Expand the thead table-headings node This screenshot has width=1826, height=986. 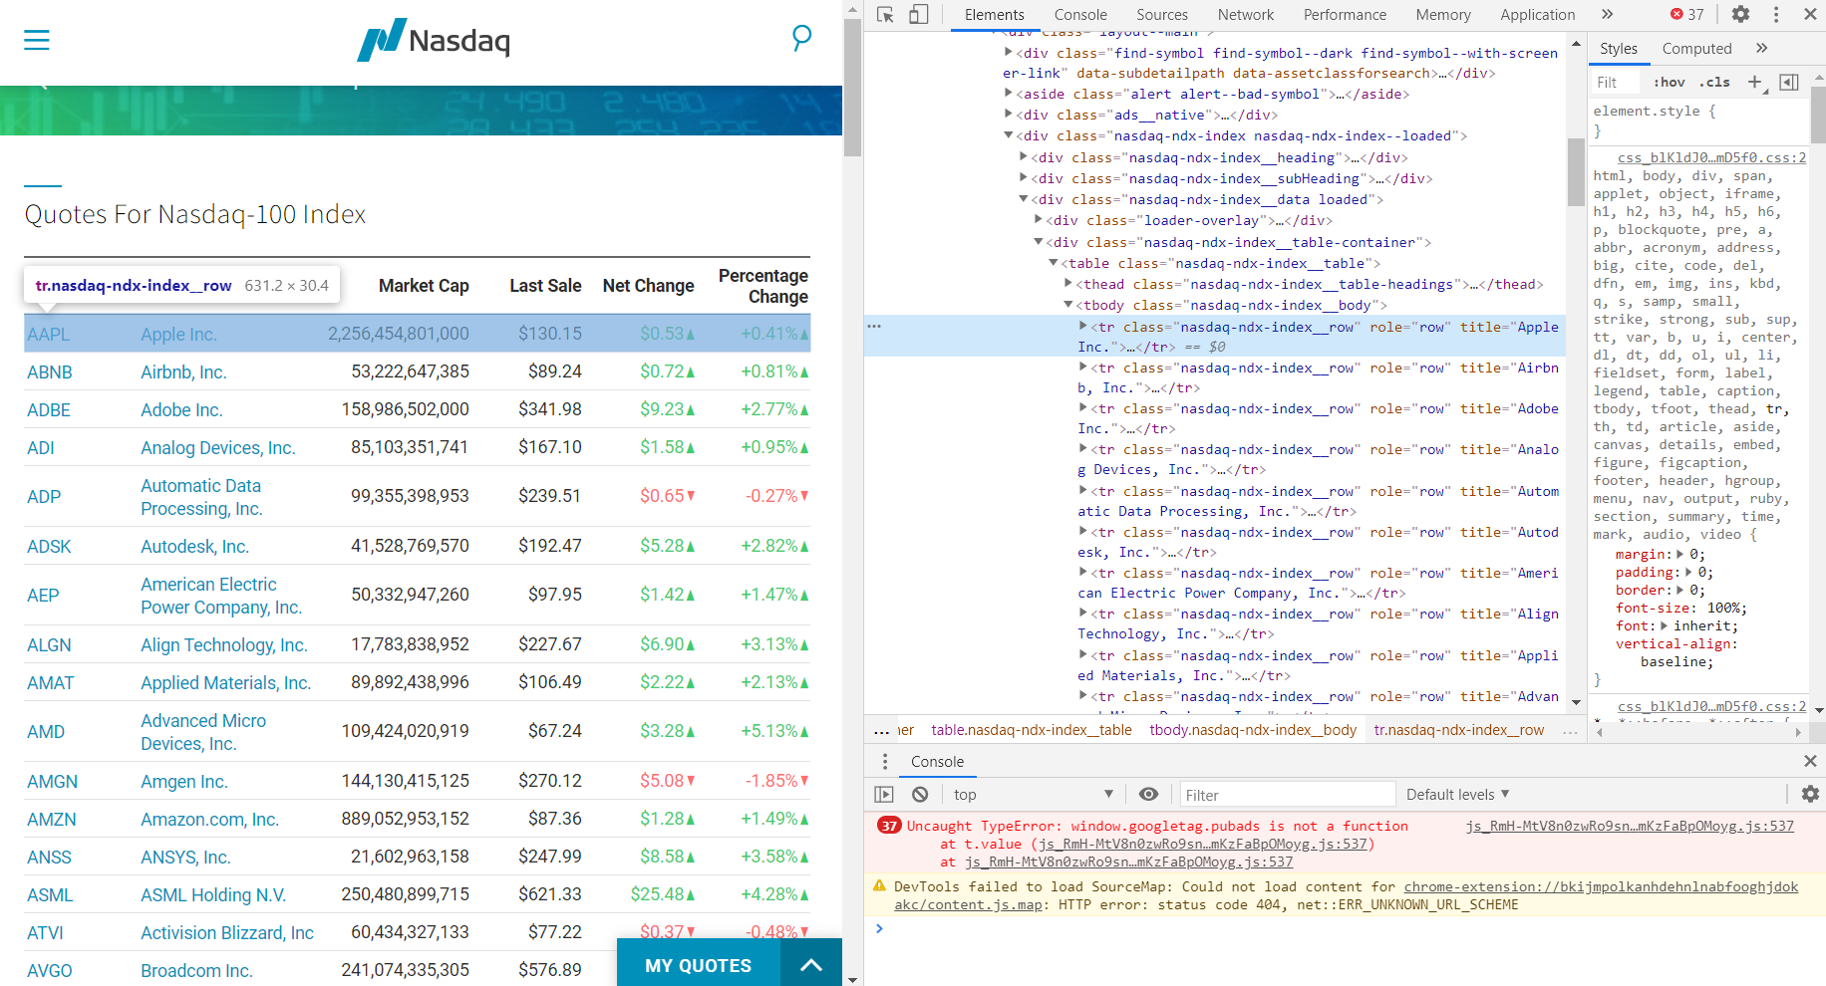[1068, 285]
